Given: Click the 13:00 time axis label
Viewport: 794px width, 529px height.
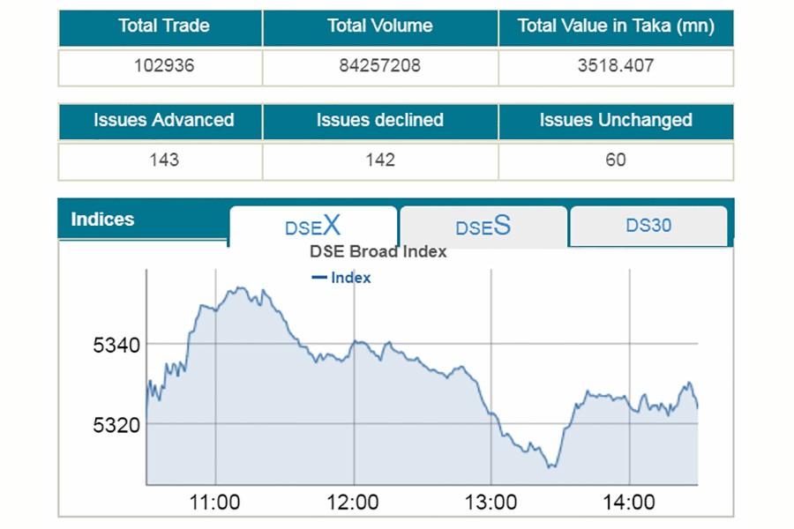Looking at the screenshot, I should pos(491,503).
